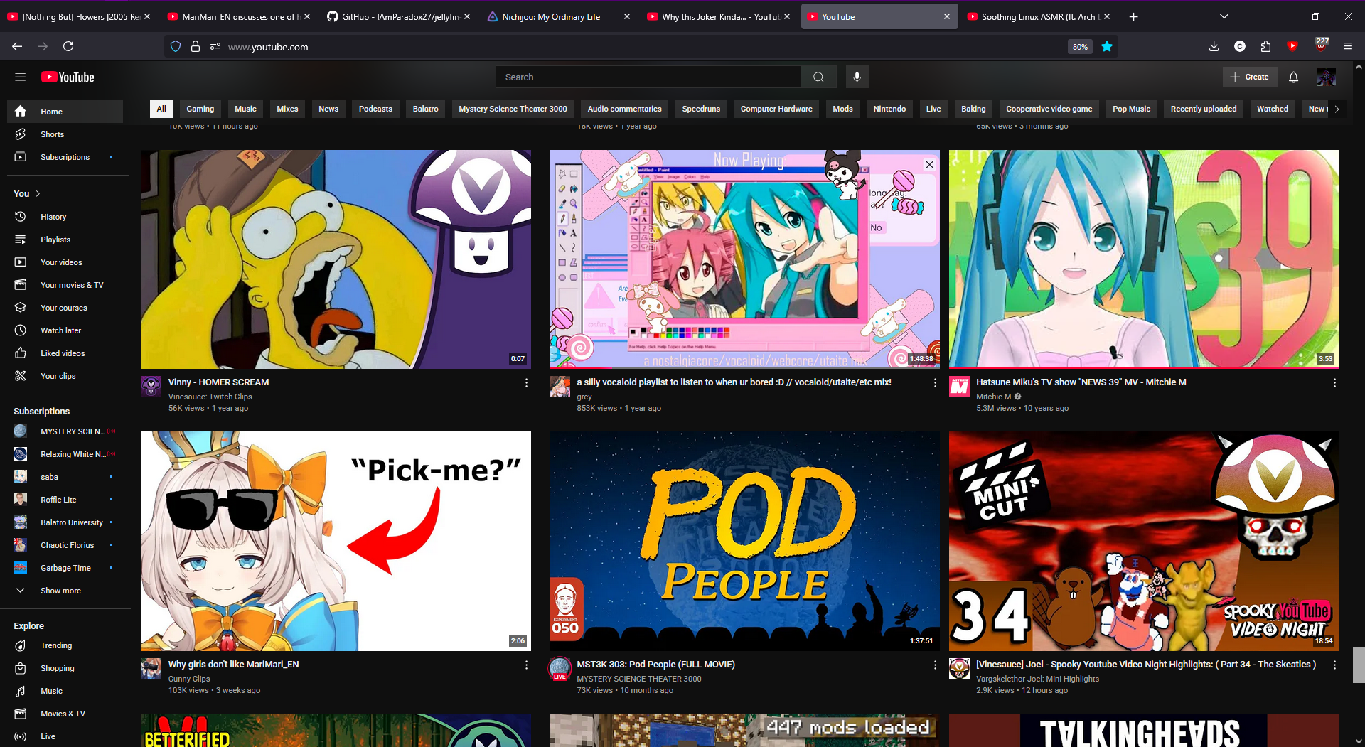Screen dimensions: 1365x747
Task: Select the Balatro filter chip
Action: pos(425,109)
